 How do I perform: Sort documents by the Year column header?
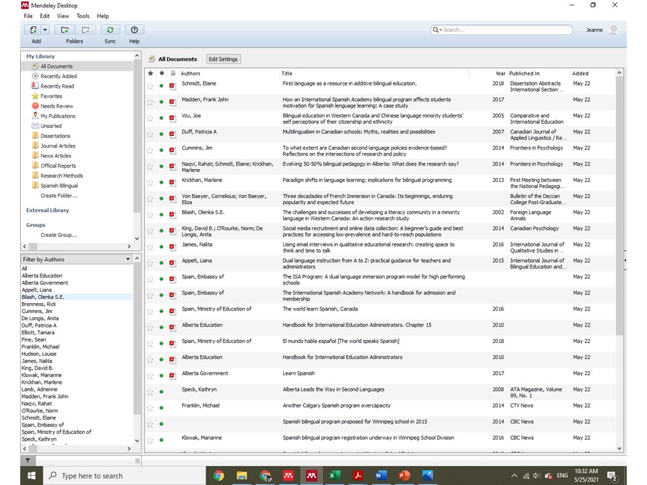[500, 73]
